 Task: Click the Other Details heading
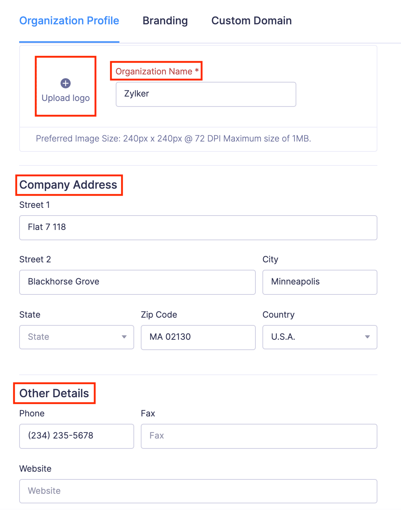click(54, 393)
